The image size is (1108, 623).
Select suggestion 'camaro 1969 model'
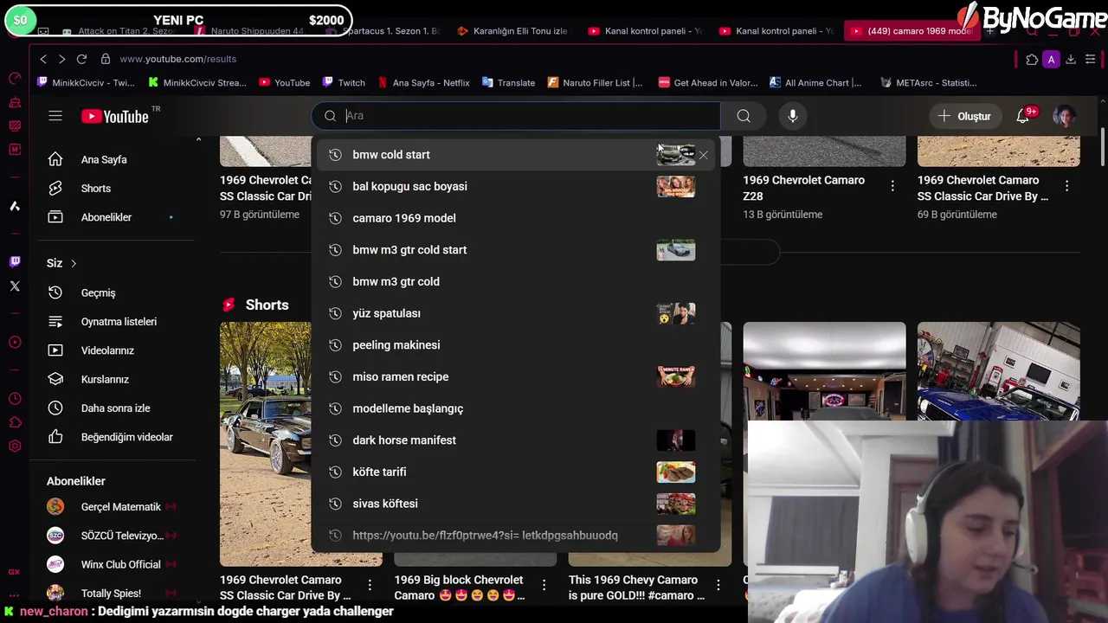(x=516, y=218)
